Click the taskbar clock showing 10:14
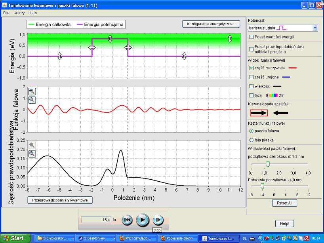 316,239
